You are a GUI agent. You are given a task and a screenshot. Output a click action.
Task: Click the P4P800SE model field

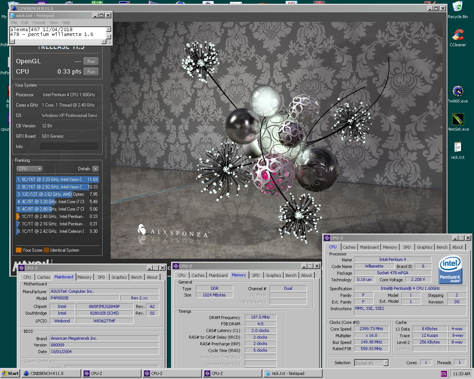85,298
